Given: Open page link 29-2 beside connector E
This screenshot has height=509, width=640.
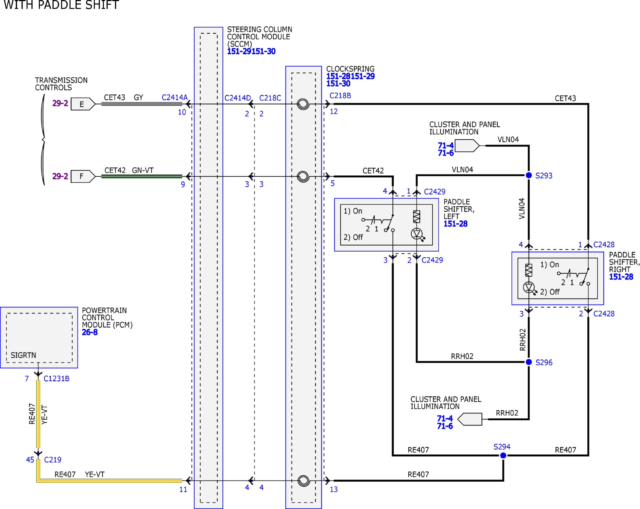Looking at the screenshot, I should 60,103.
